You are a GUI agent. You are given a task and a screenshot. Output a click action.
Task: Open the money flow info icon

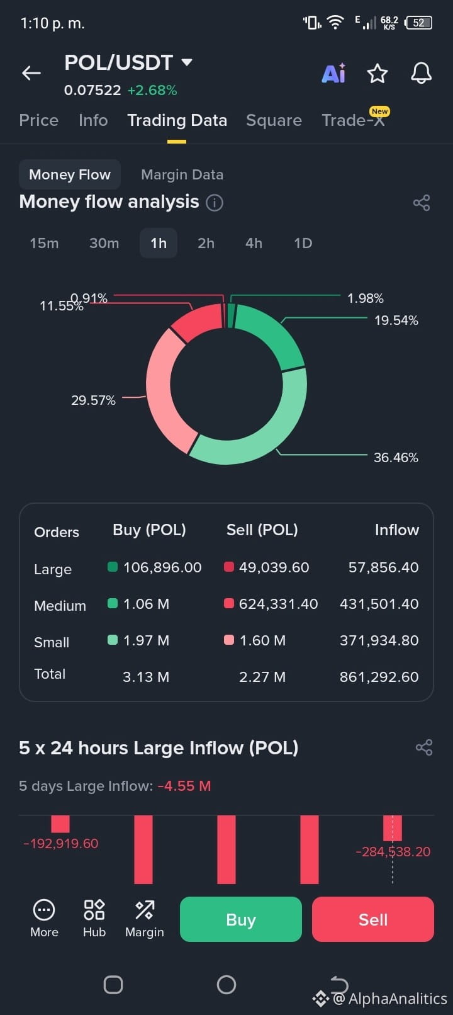click(215, 203)
